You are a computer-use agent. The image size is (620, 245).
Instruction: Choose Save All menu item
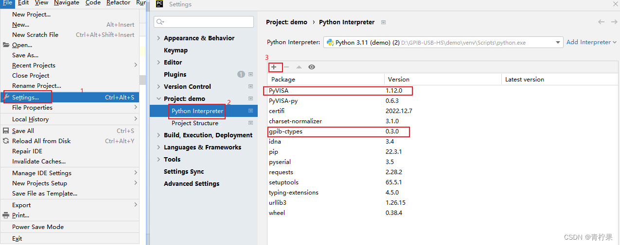(x=70, y=131)
